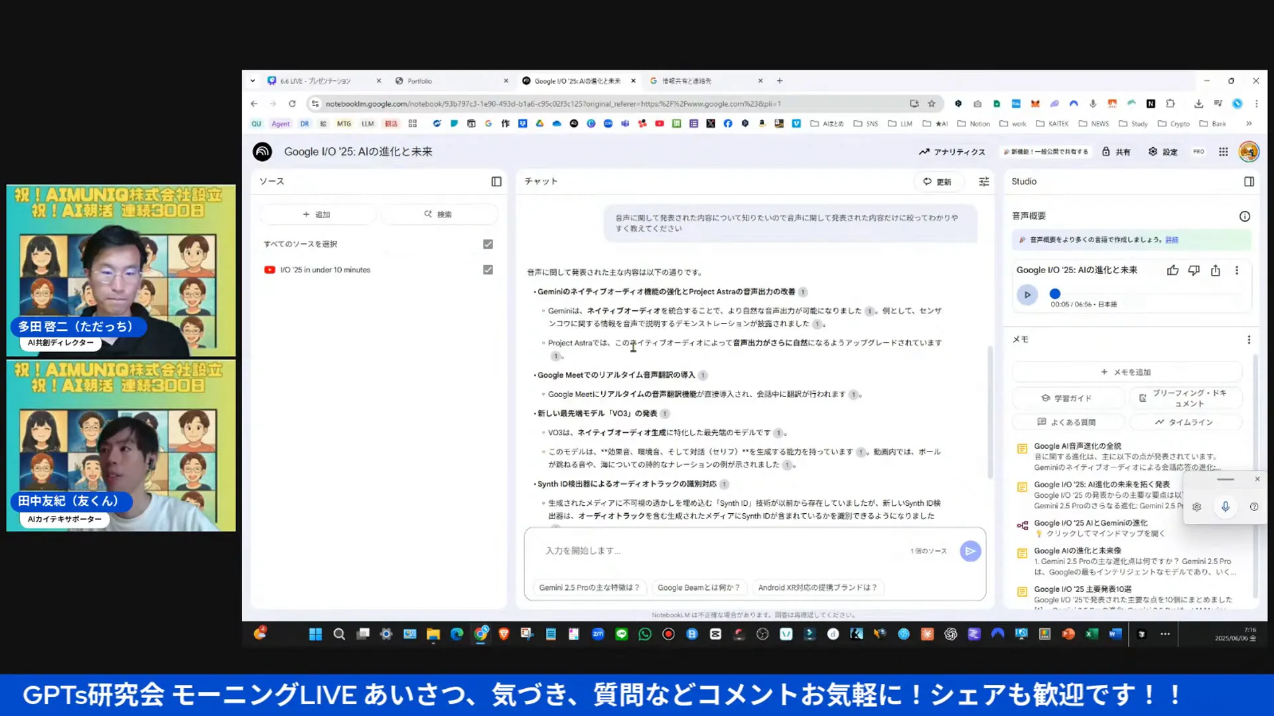Open the 詳細 link in audio overview banner
Image resolution: width=1274 pixels, height=716 pixels.
[1172, 240]
